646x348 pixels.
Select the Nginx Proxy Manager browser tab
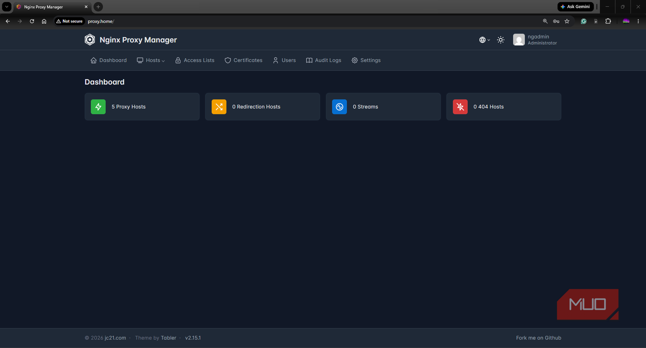[x=52, y=7]
